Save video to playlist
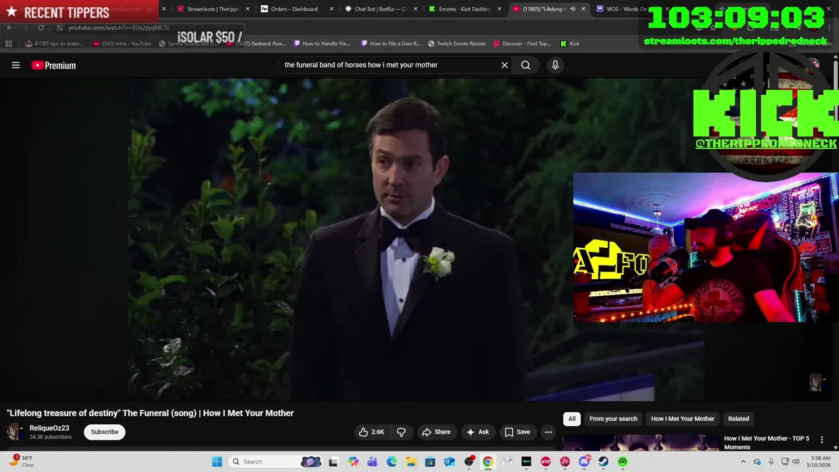The image size is (839, 472). (517, 432)
